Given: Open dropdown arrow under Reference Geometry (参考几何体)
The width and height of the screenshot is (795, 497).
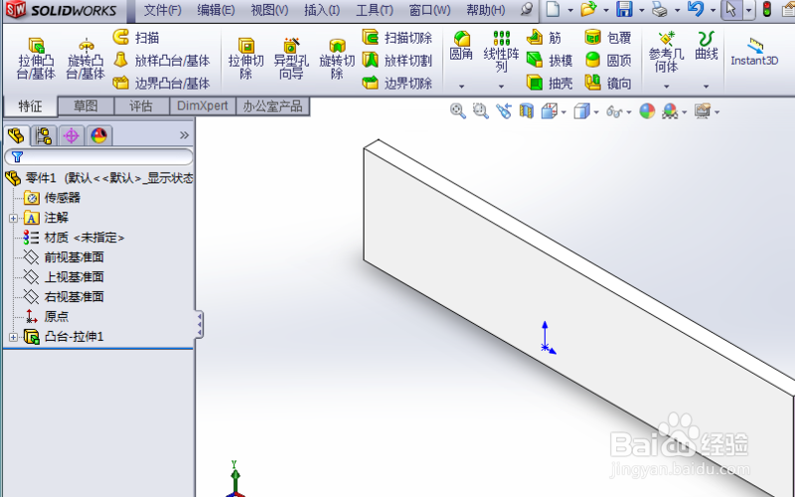Looking at the screenshot, I should [x=666, y=86].
